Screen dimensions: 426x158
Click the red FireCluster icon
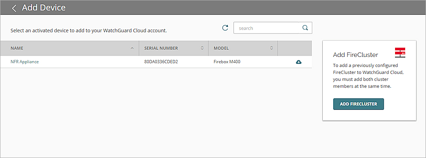(x=400, y=53)
